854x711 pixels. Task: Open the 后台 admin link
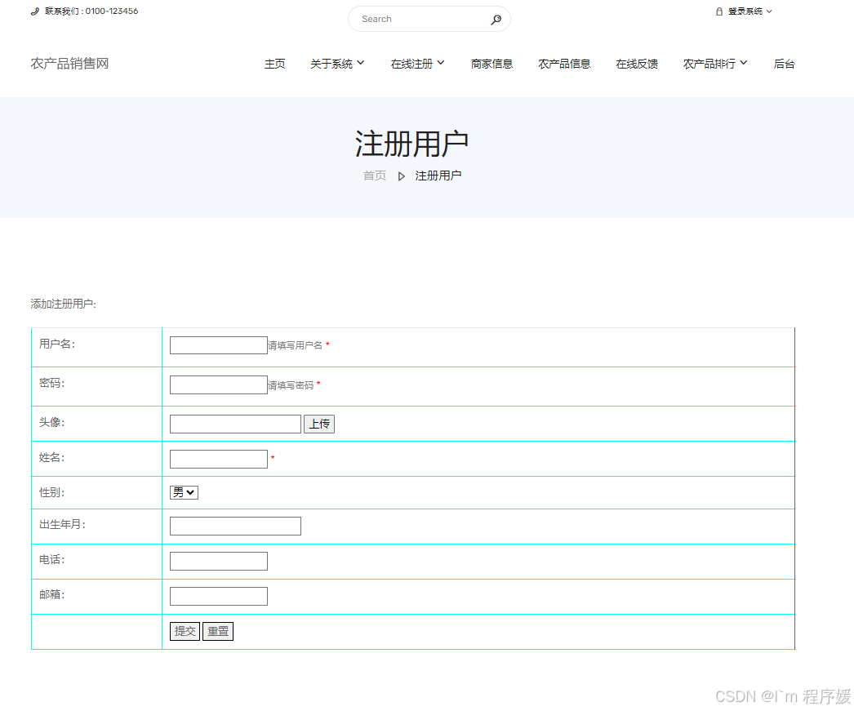point(784,63)
